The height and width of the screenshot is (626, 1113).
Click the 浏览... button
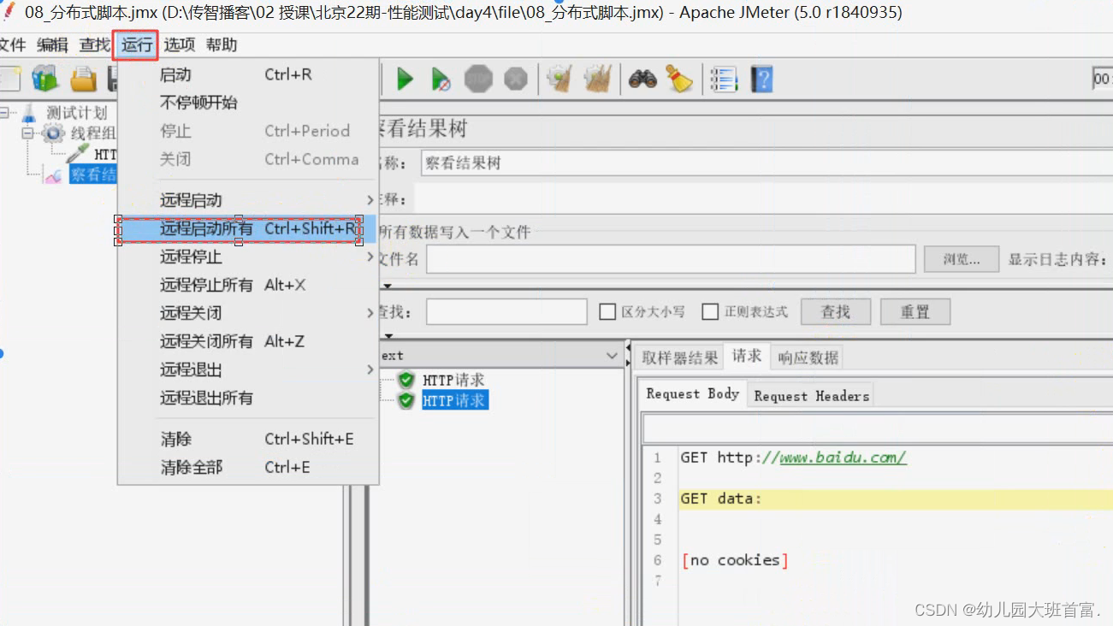tap(962, 259)
